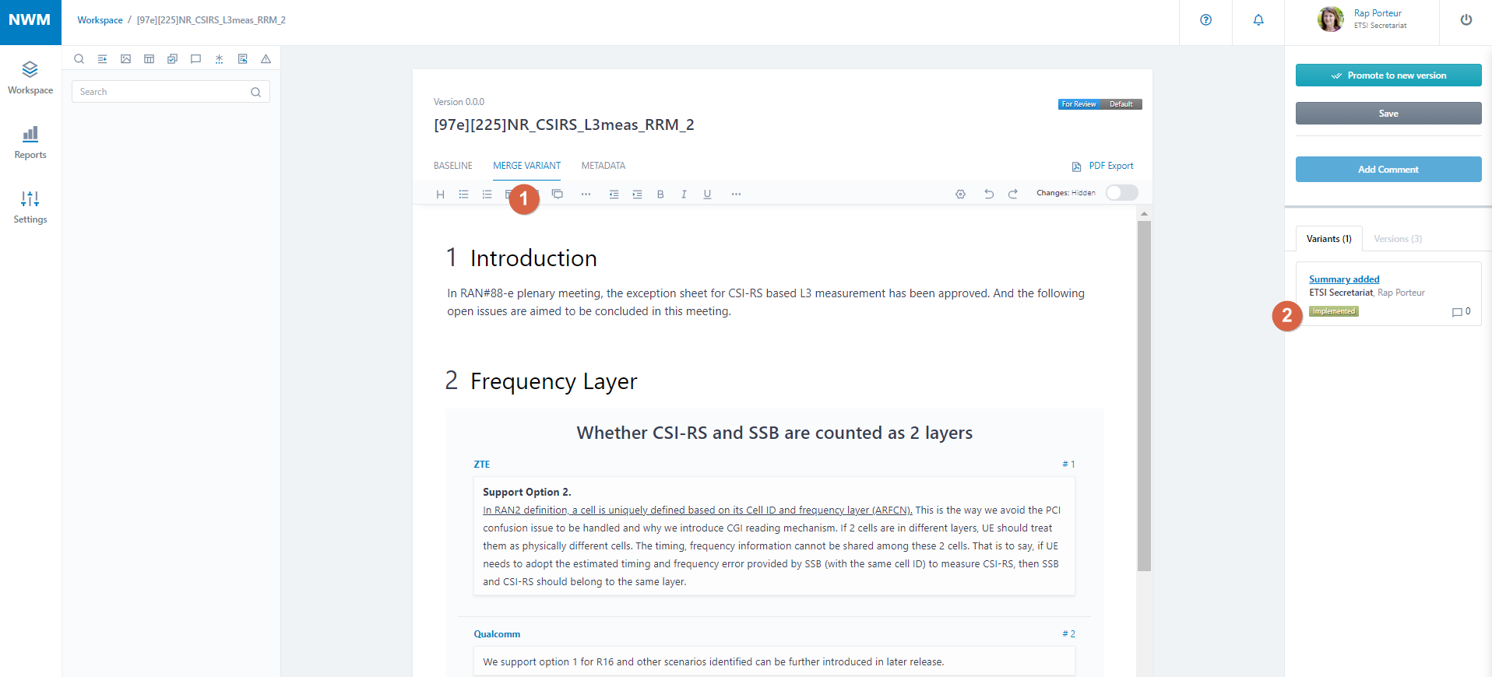This screenshot has width=1492, height=677.
Task: Toggle bold formatting
Action: pos(660,195)
